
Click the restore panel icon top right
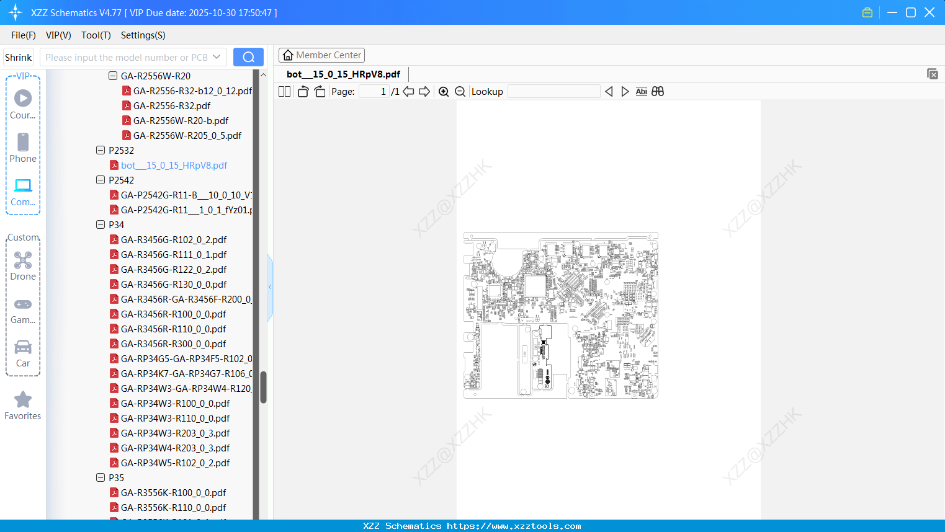(x=932, y=74)
